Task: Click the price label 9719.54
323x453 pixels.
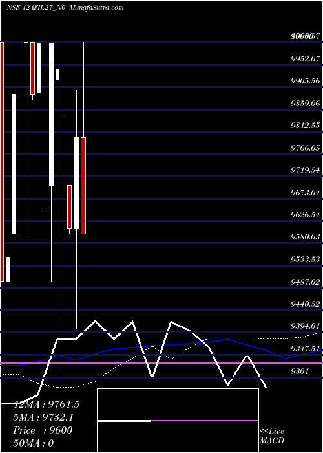Action: pos(306,170)
